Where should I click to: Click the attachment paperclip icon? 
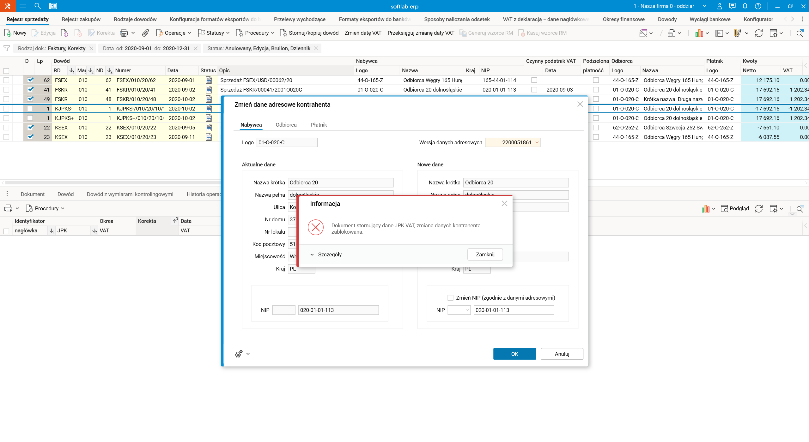(145, 33)
